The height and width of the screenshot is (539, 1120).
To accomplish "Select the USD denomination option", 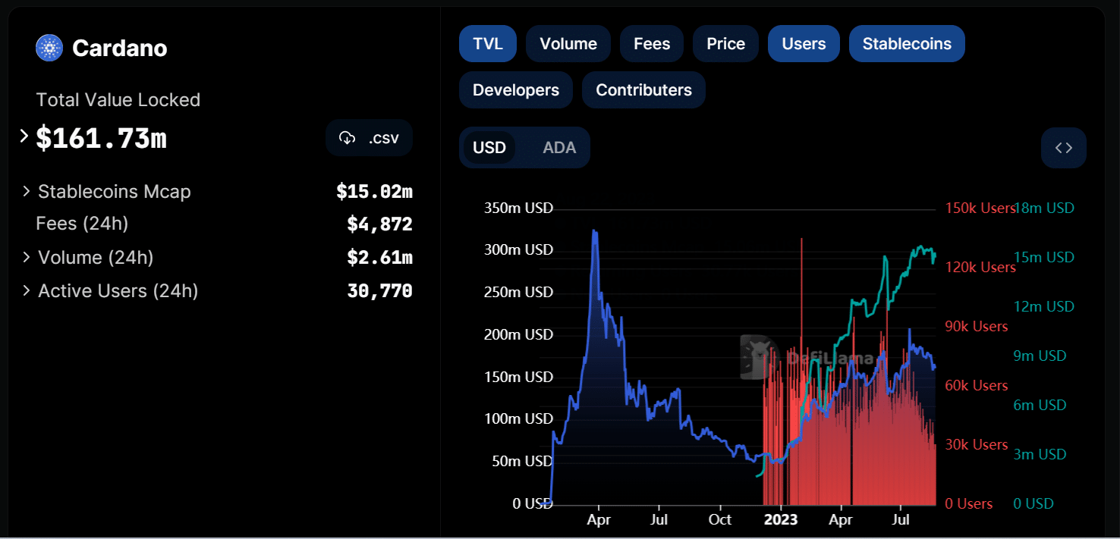I will click(489, 148).
